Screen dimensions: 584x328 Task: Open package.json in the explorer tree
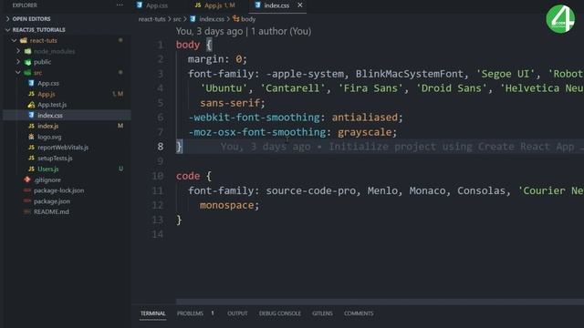52,201
